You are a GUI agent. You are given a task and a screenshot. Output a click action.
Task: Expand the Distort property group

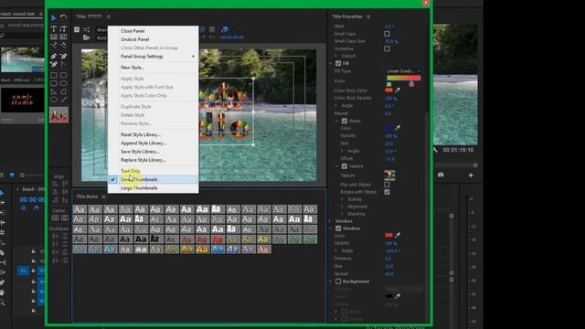335,56
